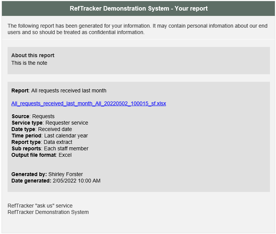Viewport: 276px width, 234px height.
Task: Click the Sub reports: Each staff member line
Action: [50, 148]
